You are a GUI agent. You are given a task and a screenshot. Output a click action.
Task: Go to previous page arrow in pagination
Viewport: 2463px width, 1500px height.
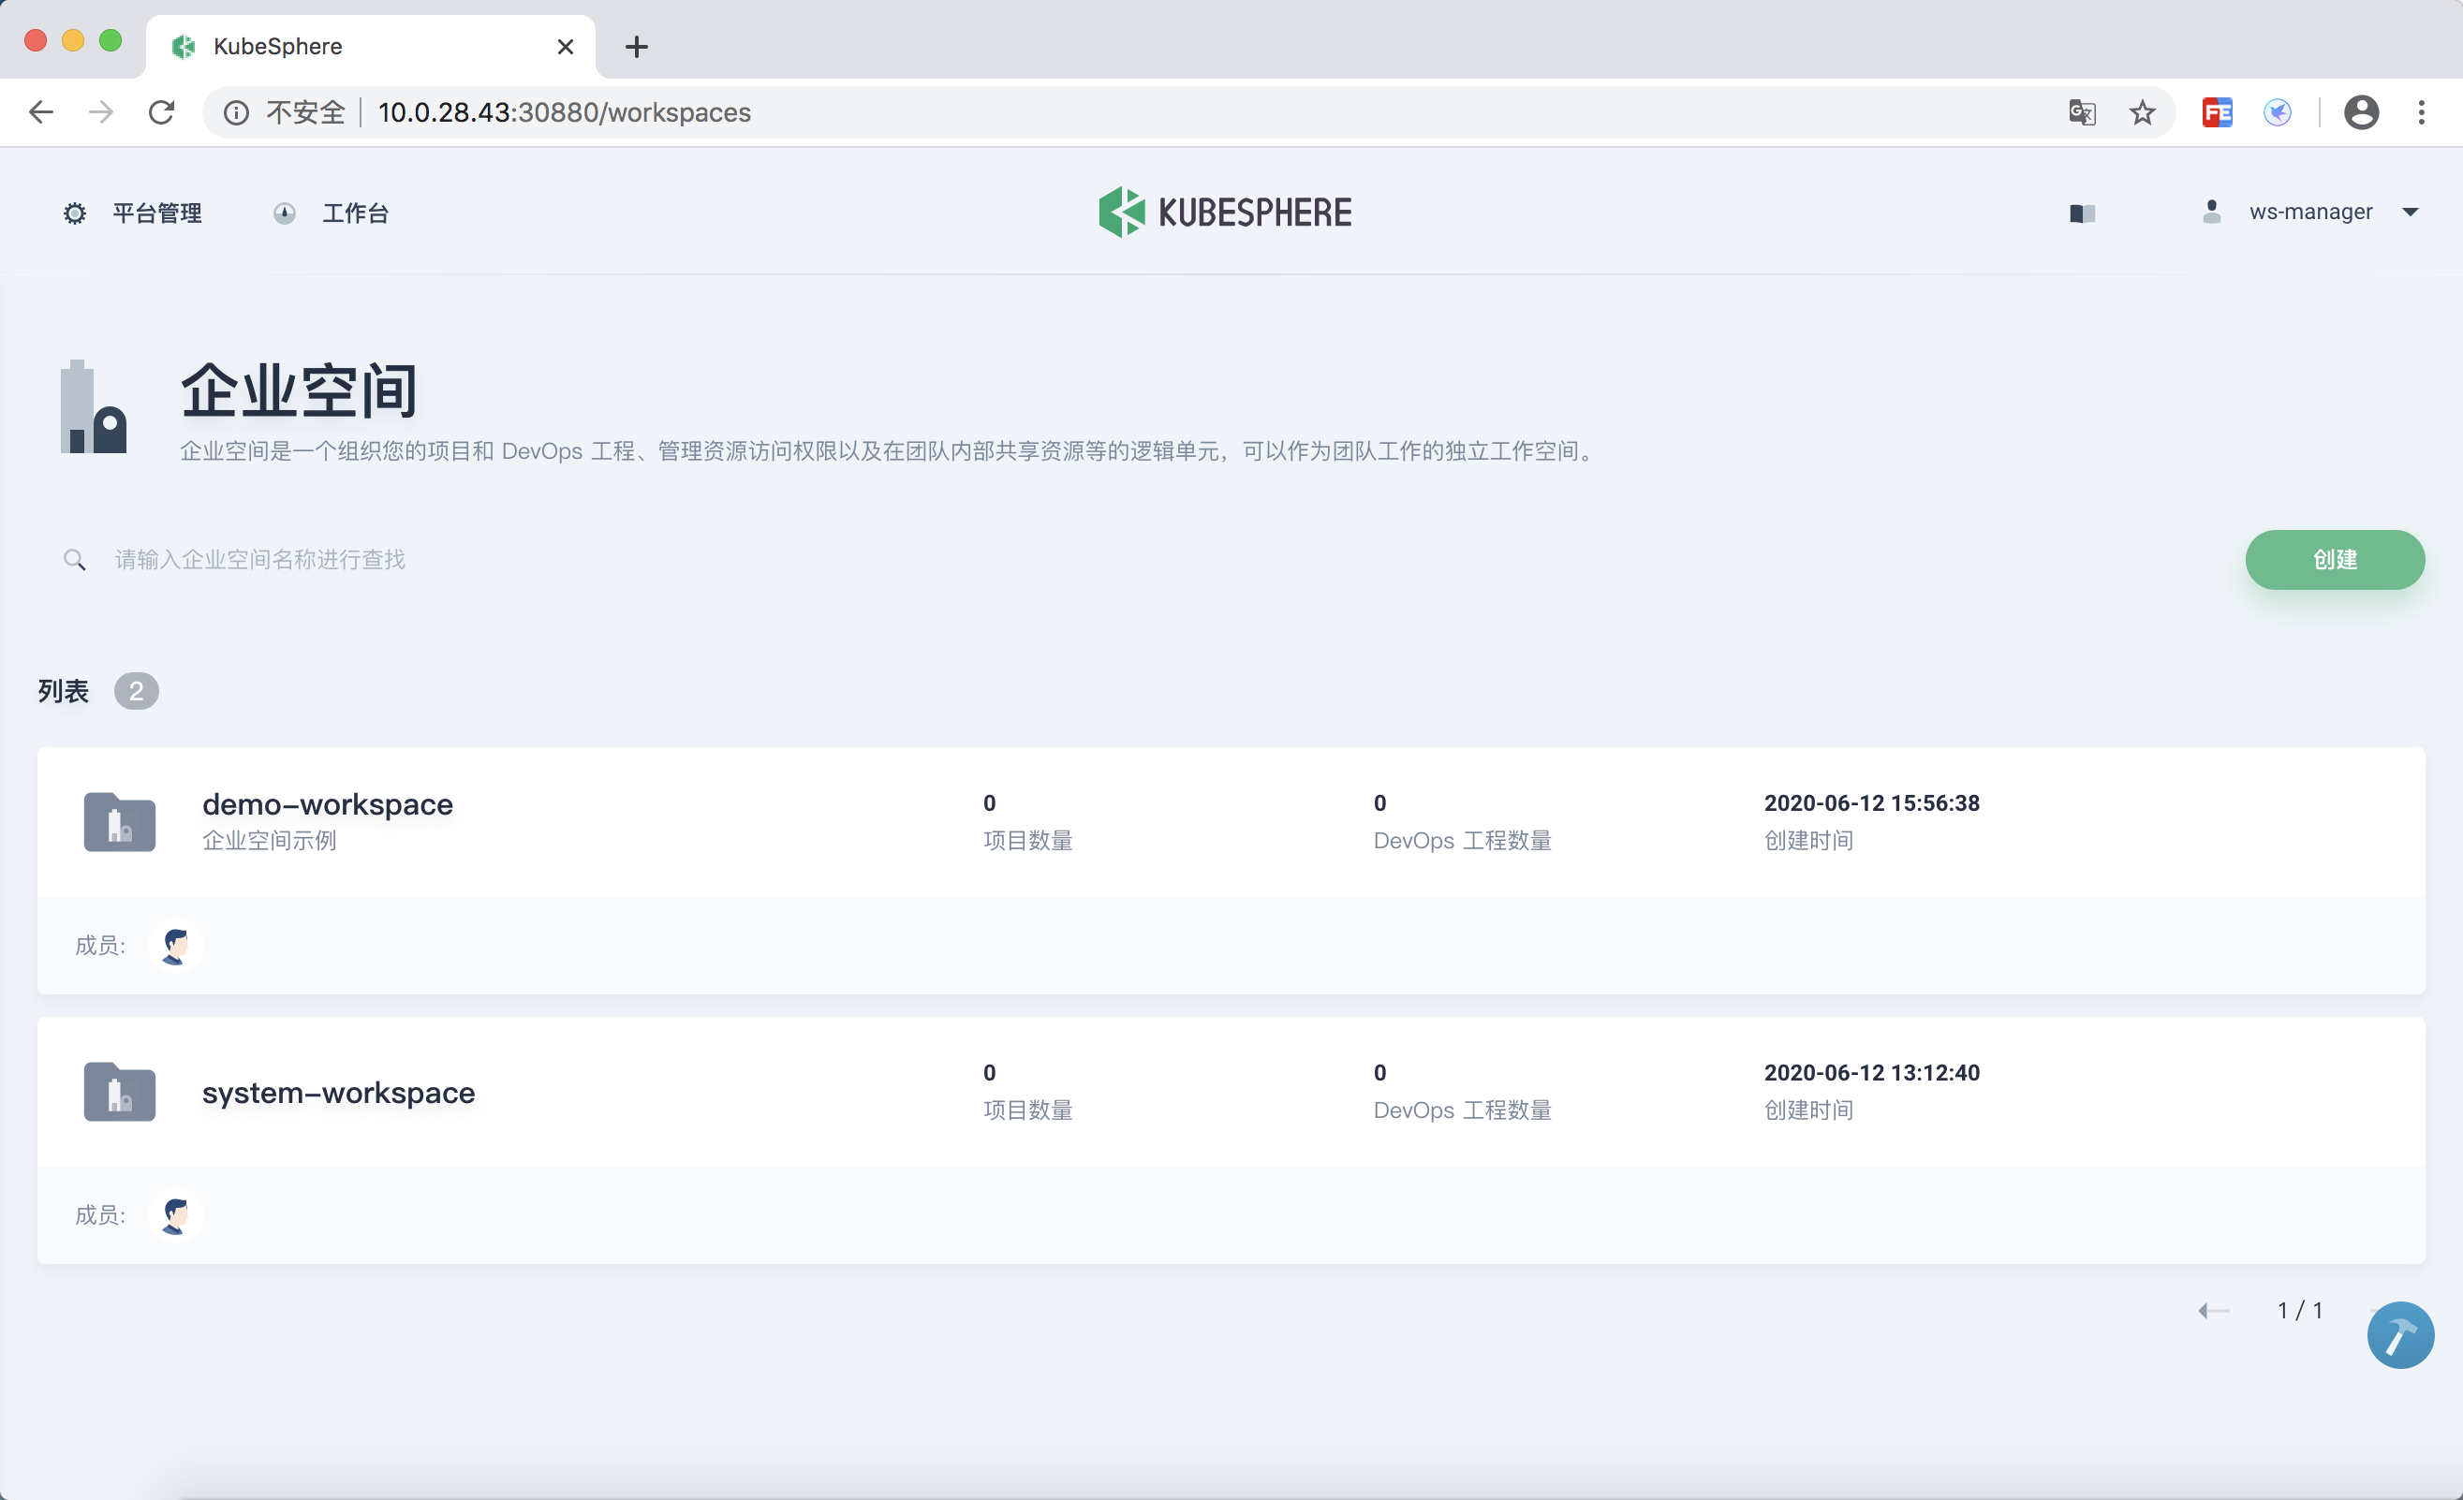(x=2213, y=1310)
